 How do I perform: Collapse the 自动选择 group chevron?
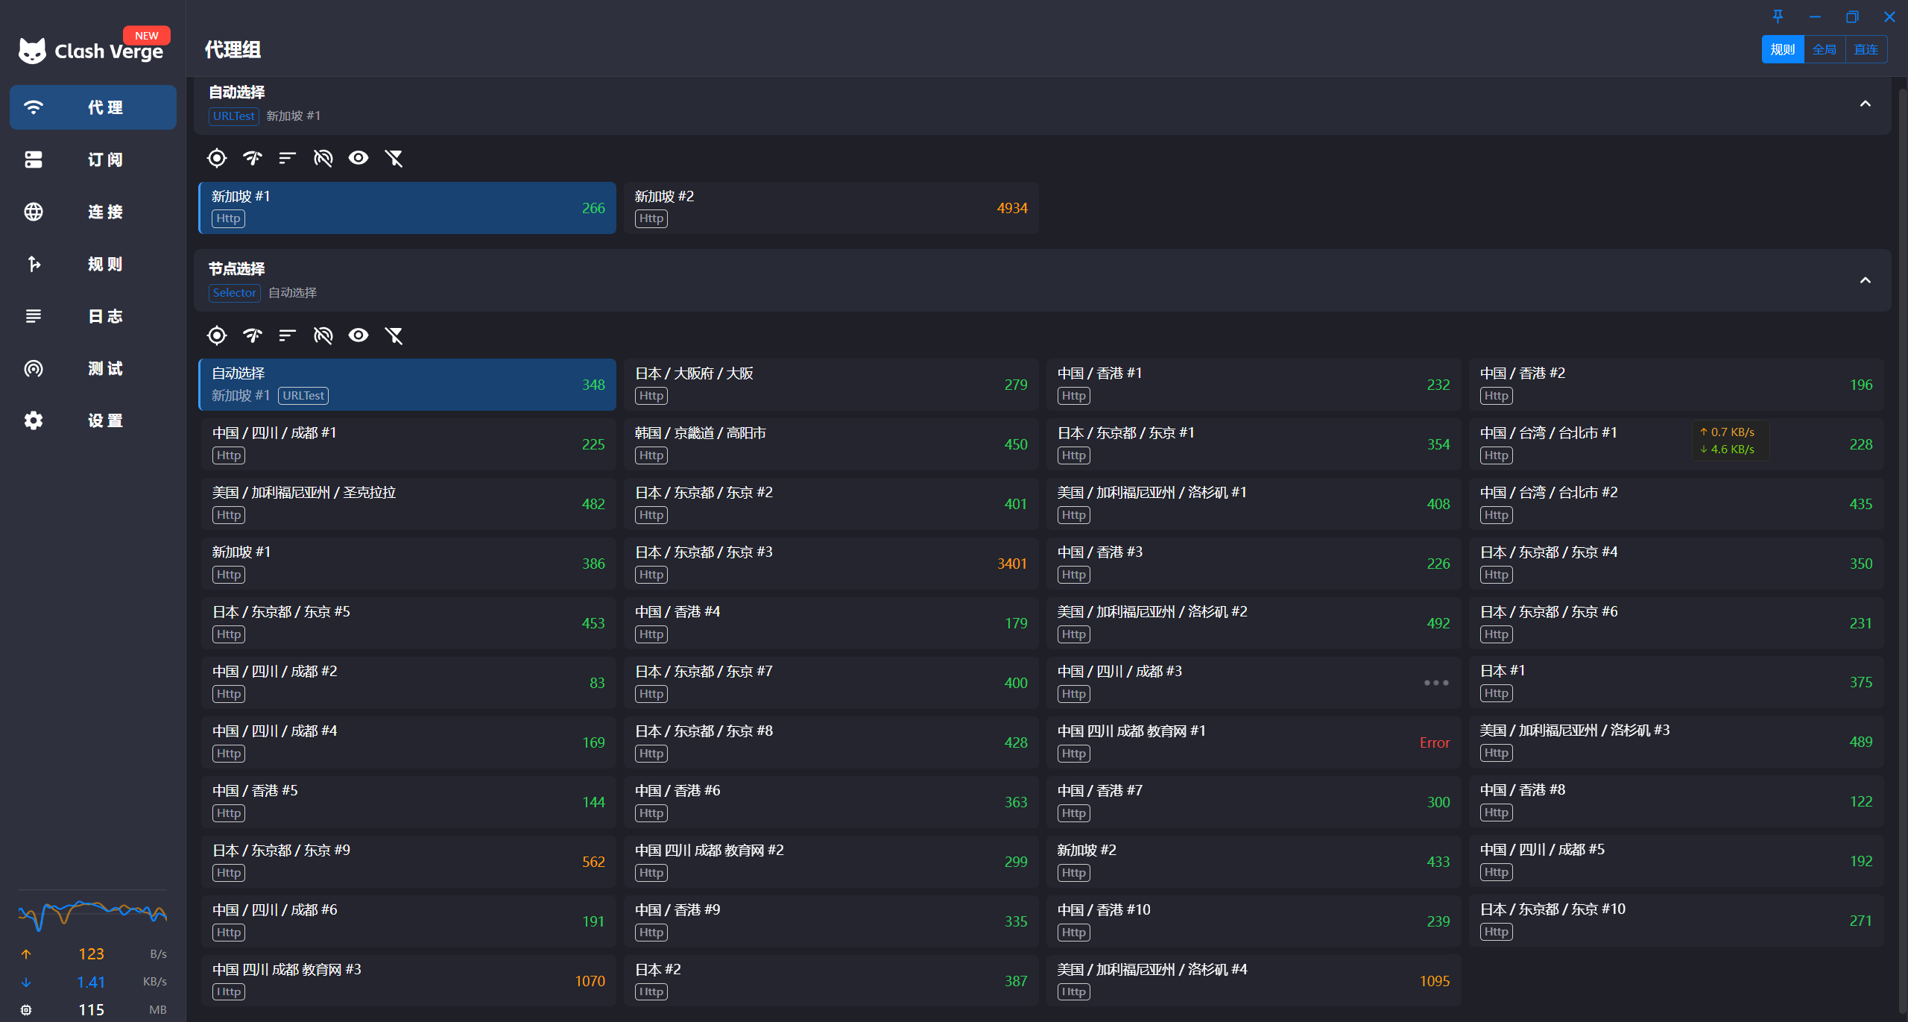pyautogui.click(x=1865, y=104)
